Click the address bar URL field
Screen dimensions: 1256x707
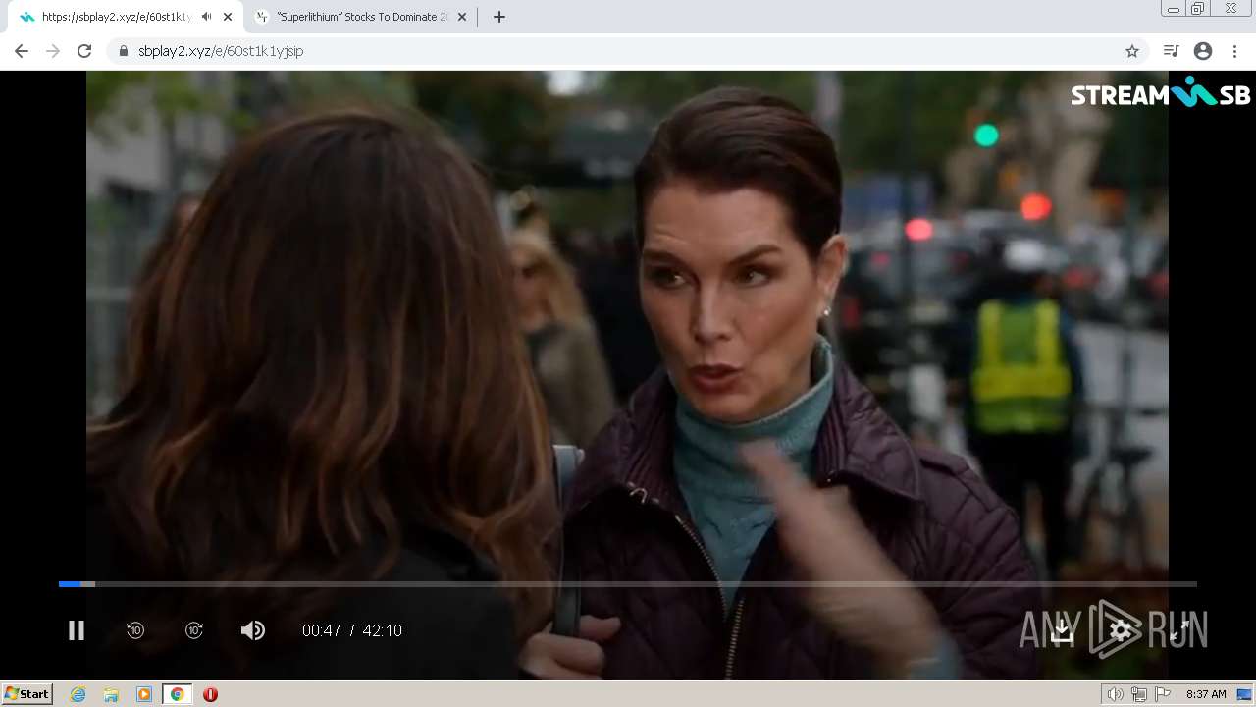[628, 51]
